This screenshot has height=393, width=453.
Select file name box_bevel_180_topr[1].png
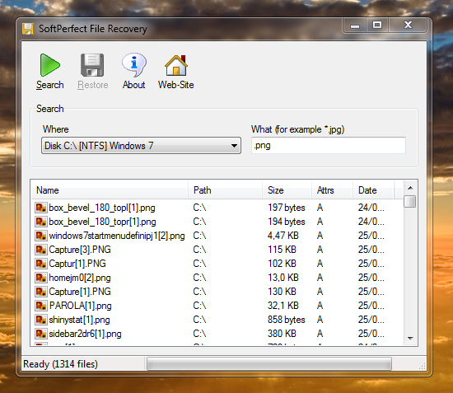pyautogui.click(x=102, y=222)
